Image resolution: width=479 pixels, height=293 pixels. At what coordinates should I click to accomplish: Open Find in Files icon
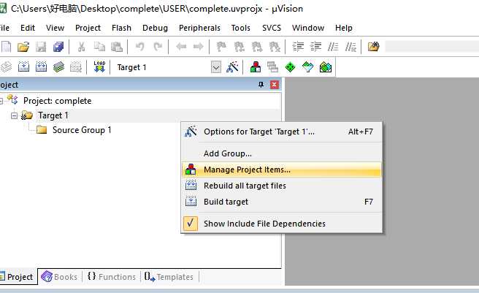[x=373, y=47]
